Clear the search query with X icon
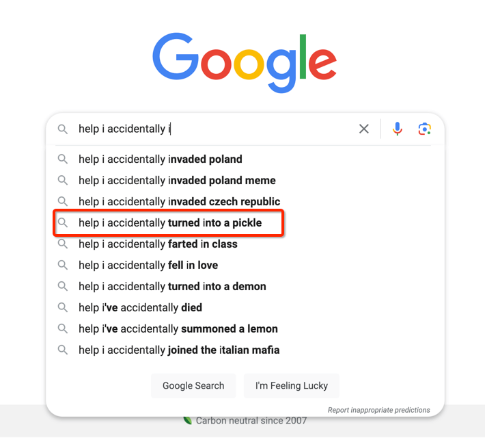 point(363,129)
